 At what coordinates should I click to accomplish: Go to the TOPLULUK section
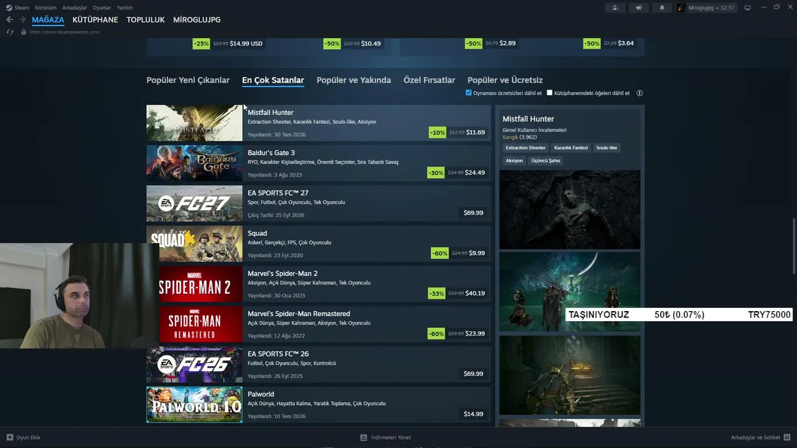coord(146,20)
